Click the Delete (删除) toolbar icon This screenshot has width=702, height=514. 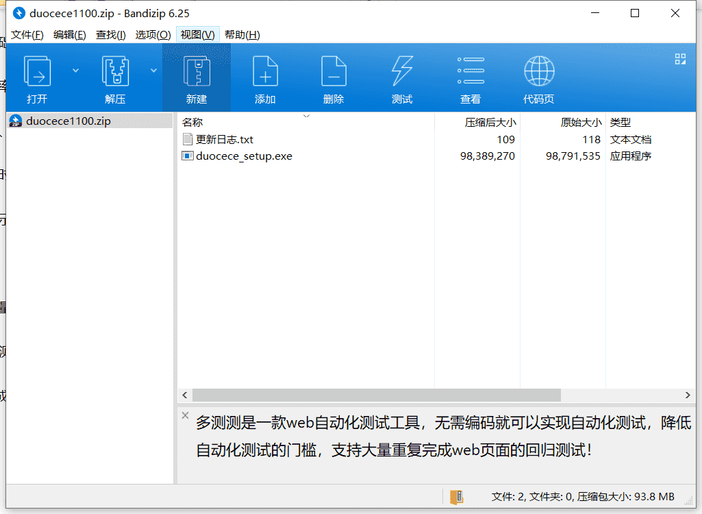(334, 71)
